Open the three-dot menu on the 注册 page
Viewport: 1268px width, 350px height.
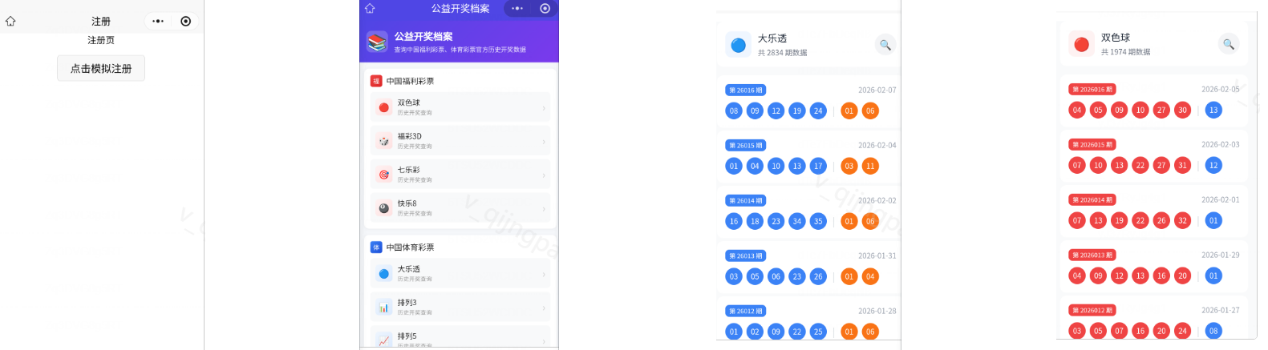coord(158,22)
